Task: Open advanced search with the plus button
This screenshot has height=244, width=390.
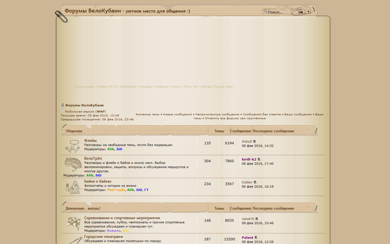Action: click(x=308, y=12)
